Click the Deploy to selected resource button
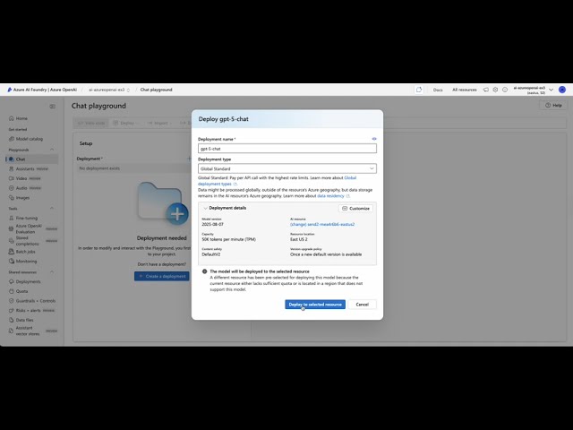Image resolution: width=573 pixels, height=430 pixels. click(x=315, y=305)
